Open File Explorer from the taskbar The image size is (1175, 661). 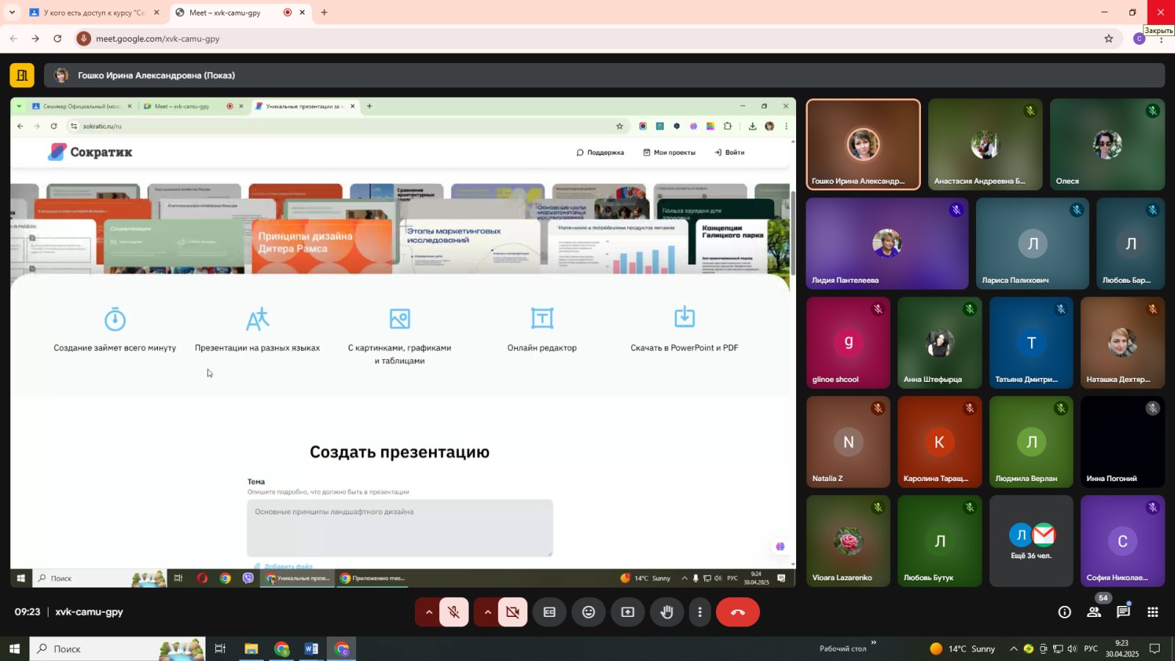(x=251, y=649)
